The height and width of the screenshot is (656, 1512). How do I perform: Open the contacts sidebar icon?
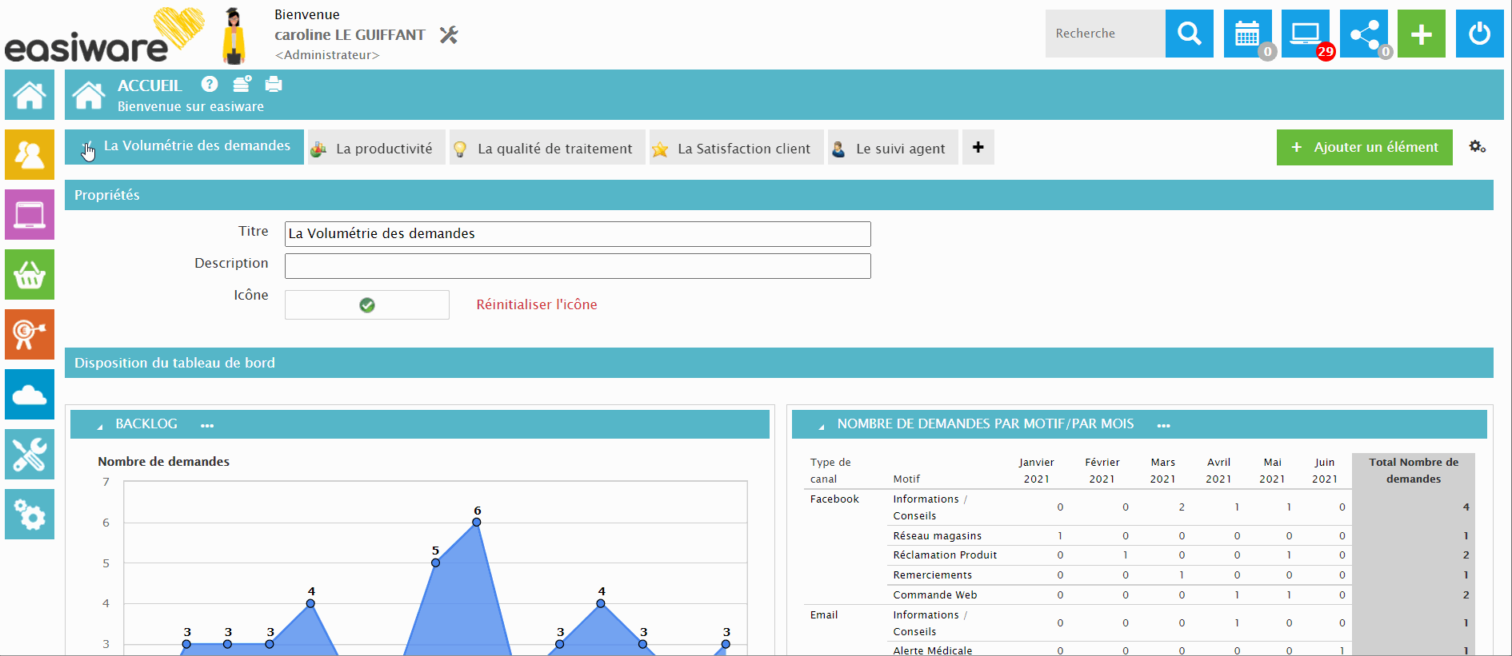tap(30, 154)
